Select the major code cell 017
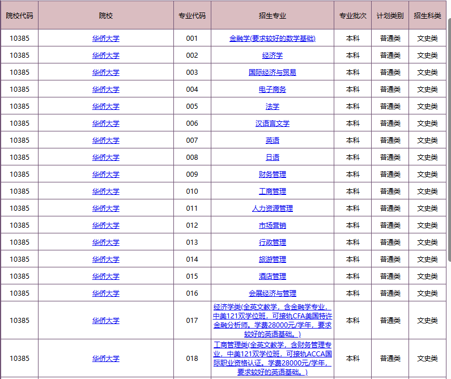The image size is (451, 379). tap(192, 320)
